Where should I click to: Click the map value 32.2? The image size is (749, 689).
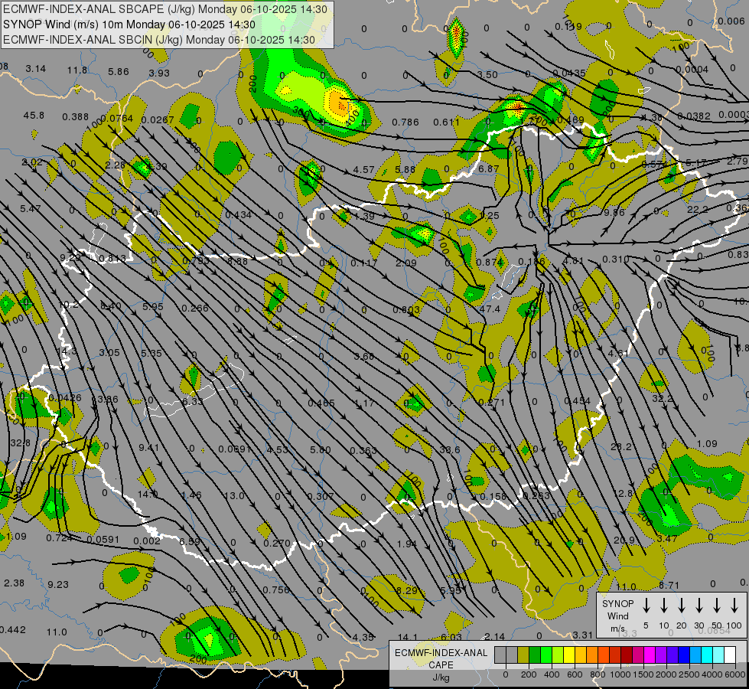click(x=663, y=398)
